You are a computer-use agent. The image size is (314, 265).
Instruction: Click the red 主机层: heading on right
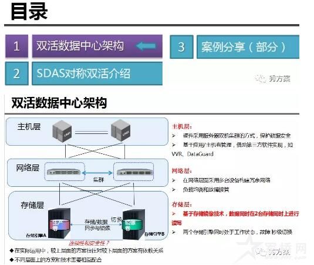click(182, 126)
